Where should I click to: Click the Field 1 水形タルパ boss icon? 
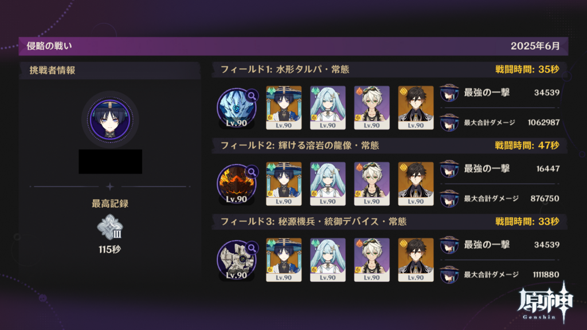pyautogui.click(x=236, y=108)
